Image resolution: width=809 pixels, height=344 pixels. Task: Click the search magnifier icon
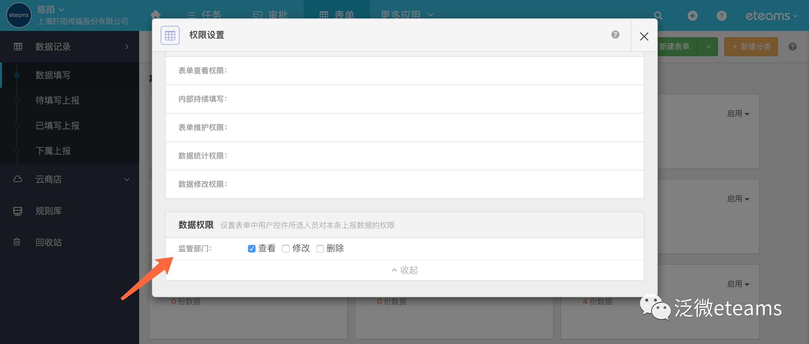[658, 15]
